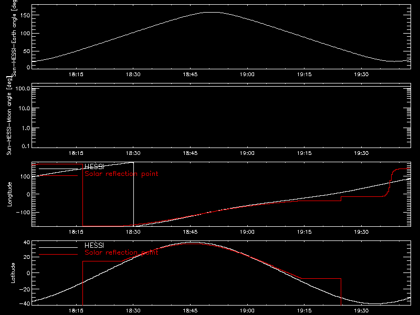
Task: Click the Latitude axis label
Action: tap(13, 273)
